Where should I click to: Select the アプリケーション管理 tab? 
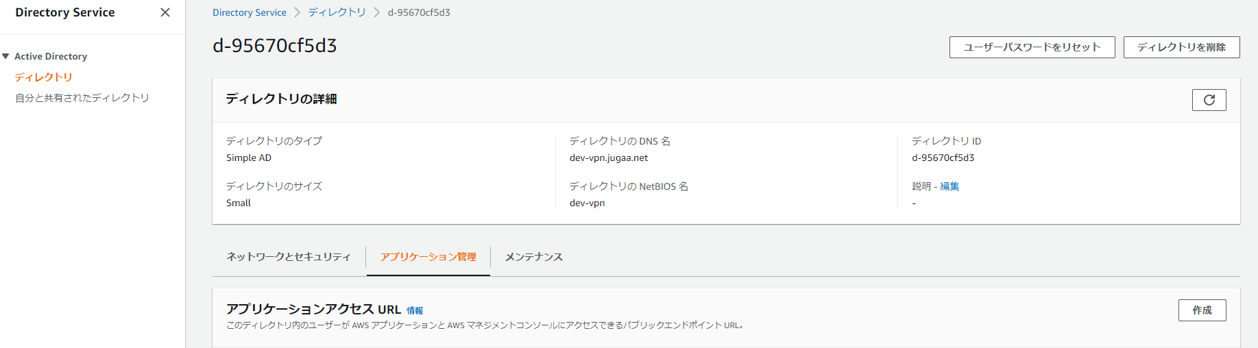(428, 257)
